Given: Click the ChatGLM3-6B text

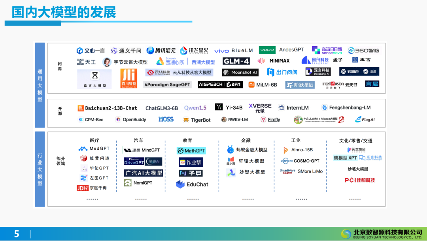Looking at the screenshot, I should [161, 108].
